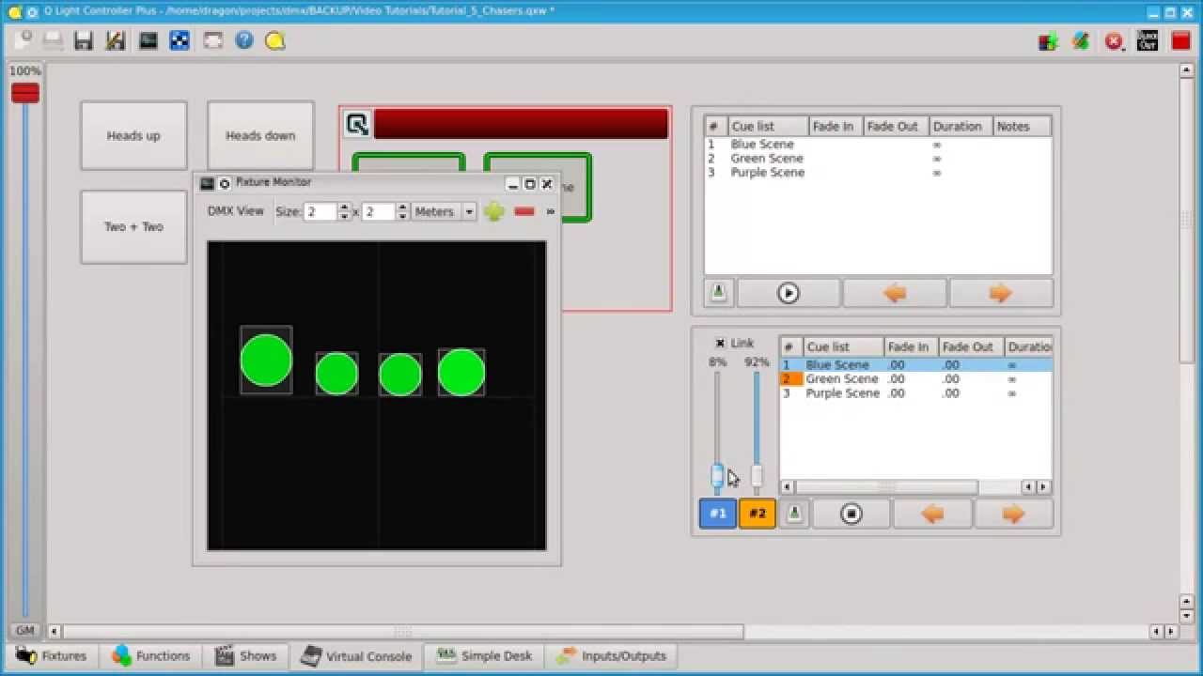1203x676 pixels.
Task: Play the upper cue list
Action: (x=789, y=293)
